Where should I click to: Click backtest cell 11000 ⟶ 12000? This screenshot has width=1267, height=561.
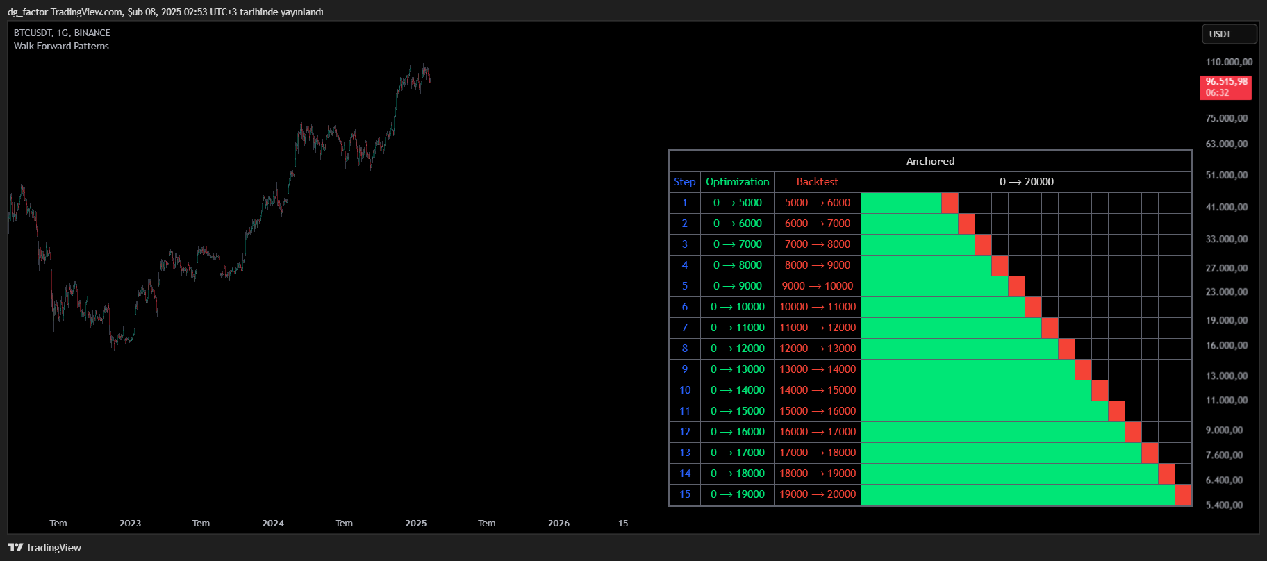817,328
